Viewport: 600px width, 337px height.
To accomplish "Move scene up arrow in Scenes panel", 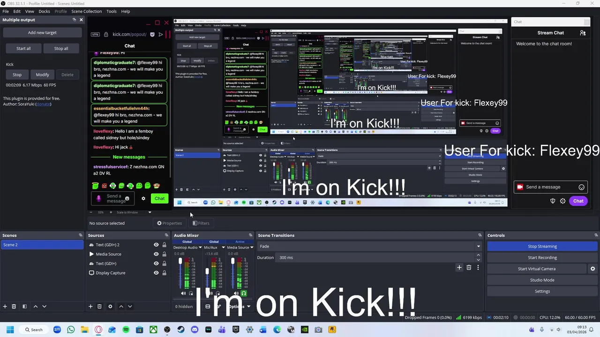I will (x=35, y=307).
